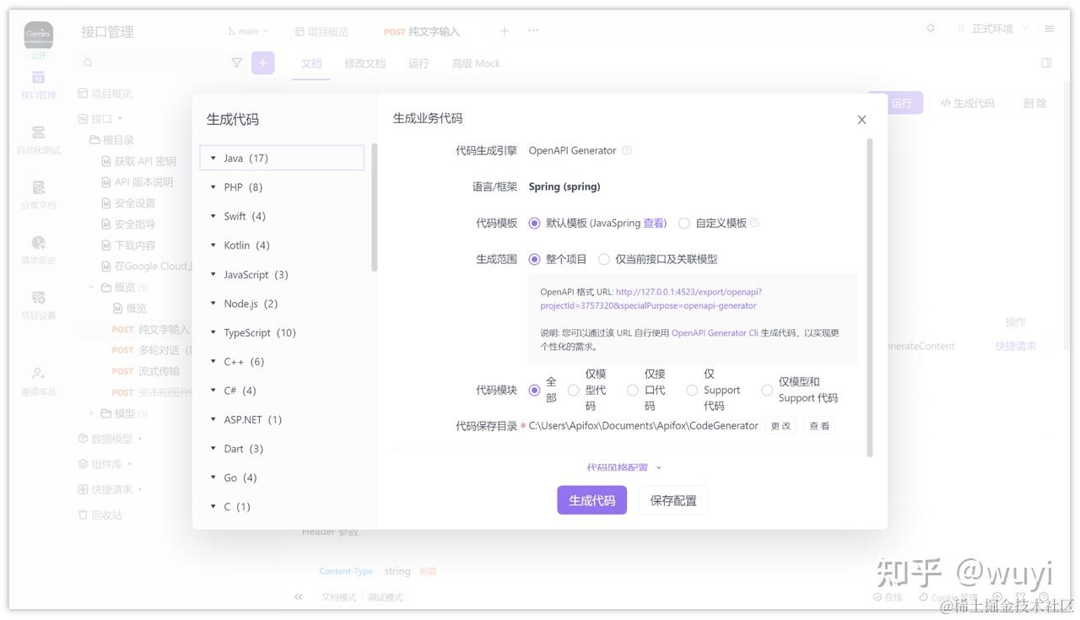Screen dimensions: 1080x620
Task: Select 全部 code module radio
Action: point(534,391)
